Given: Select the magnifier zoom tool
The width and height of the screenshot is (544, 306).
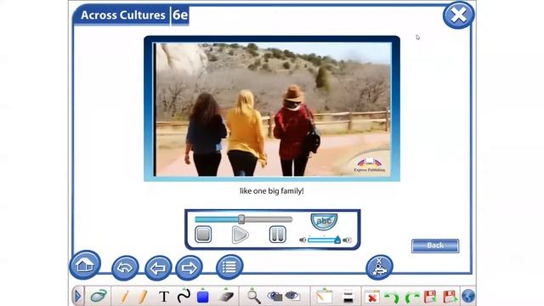Looking at the screenshot, I should (x=253, y=297).
